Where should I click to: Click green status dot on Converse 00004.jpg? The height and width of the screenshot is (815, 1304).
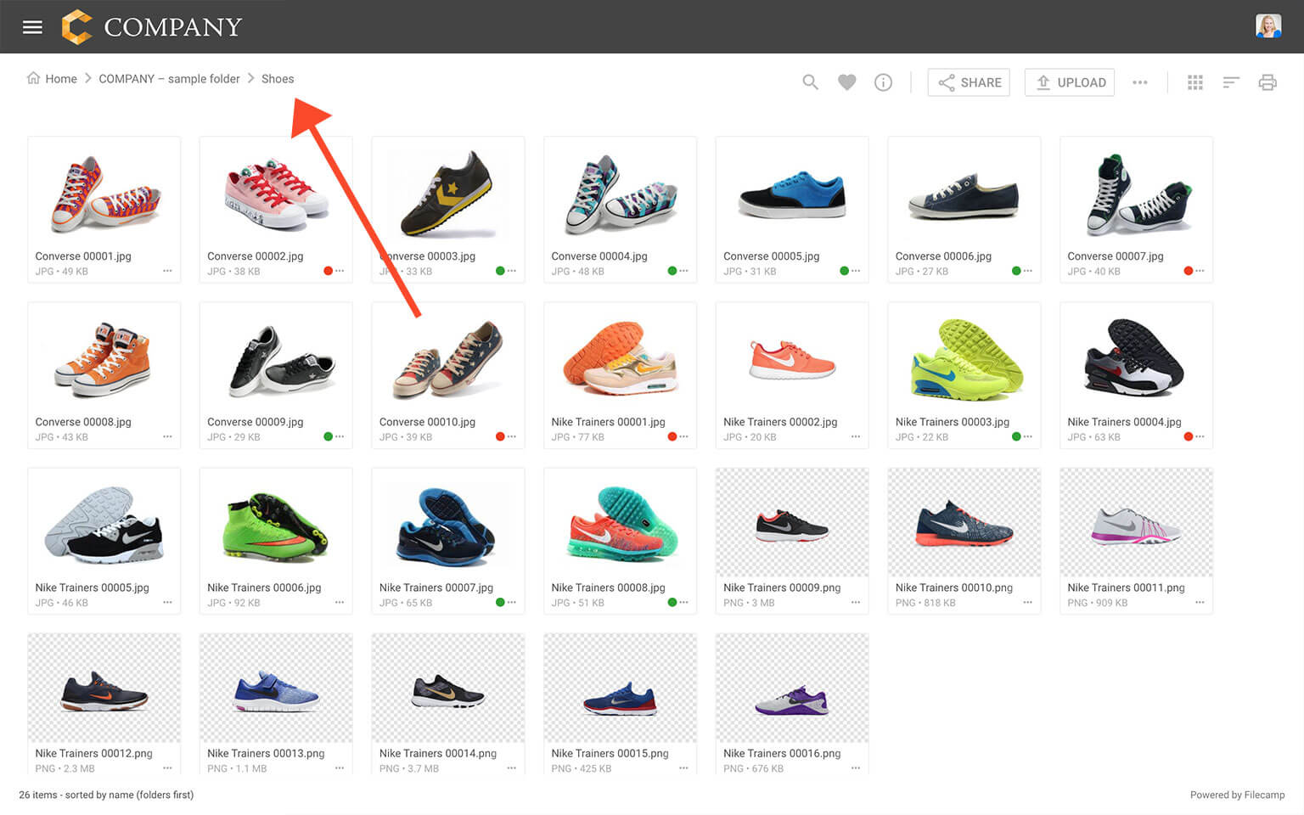672,271
